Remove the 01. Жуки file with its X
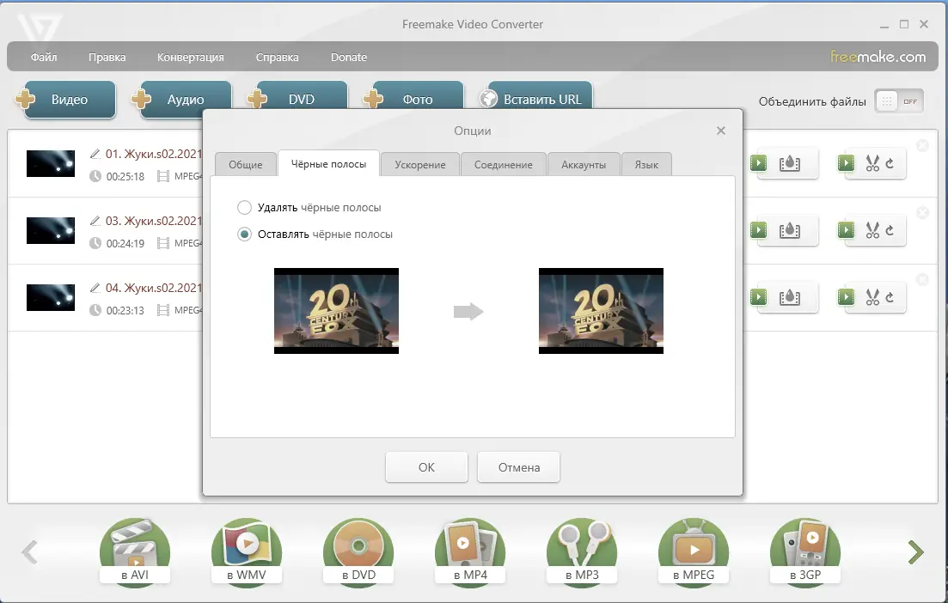This screenshot has width=948, height=603. (922, 146)
